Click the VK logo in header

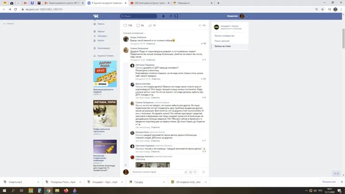[97, 16]
